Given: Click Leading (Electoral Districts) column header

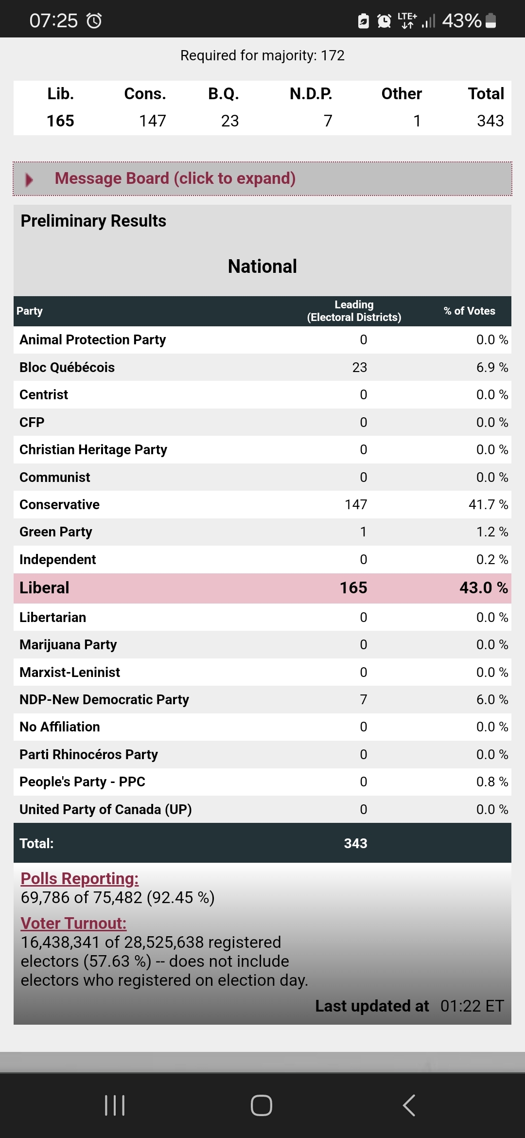Looking at the screenshot, I should (354, 311).
